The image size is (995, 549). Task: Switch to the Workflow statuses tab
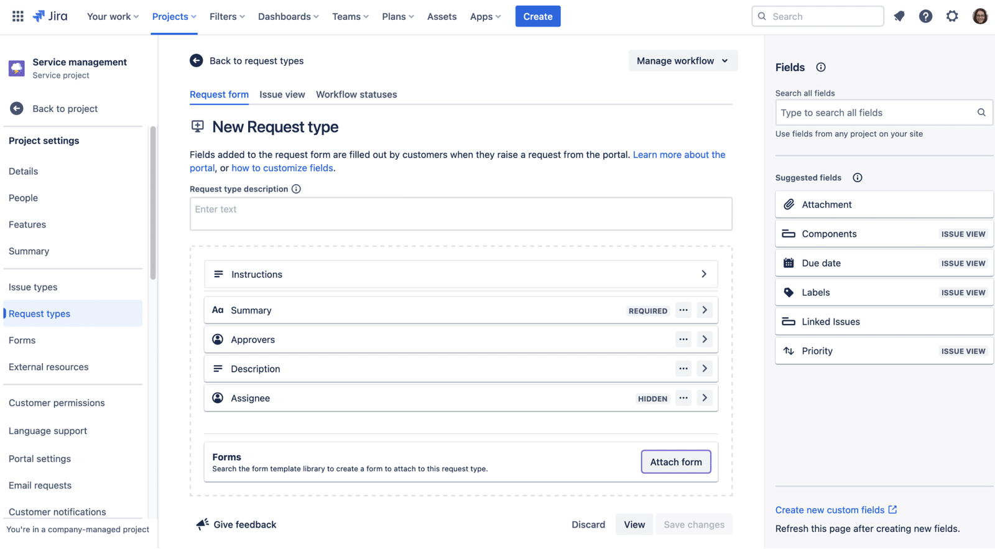tap(356, 95)
